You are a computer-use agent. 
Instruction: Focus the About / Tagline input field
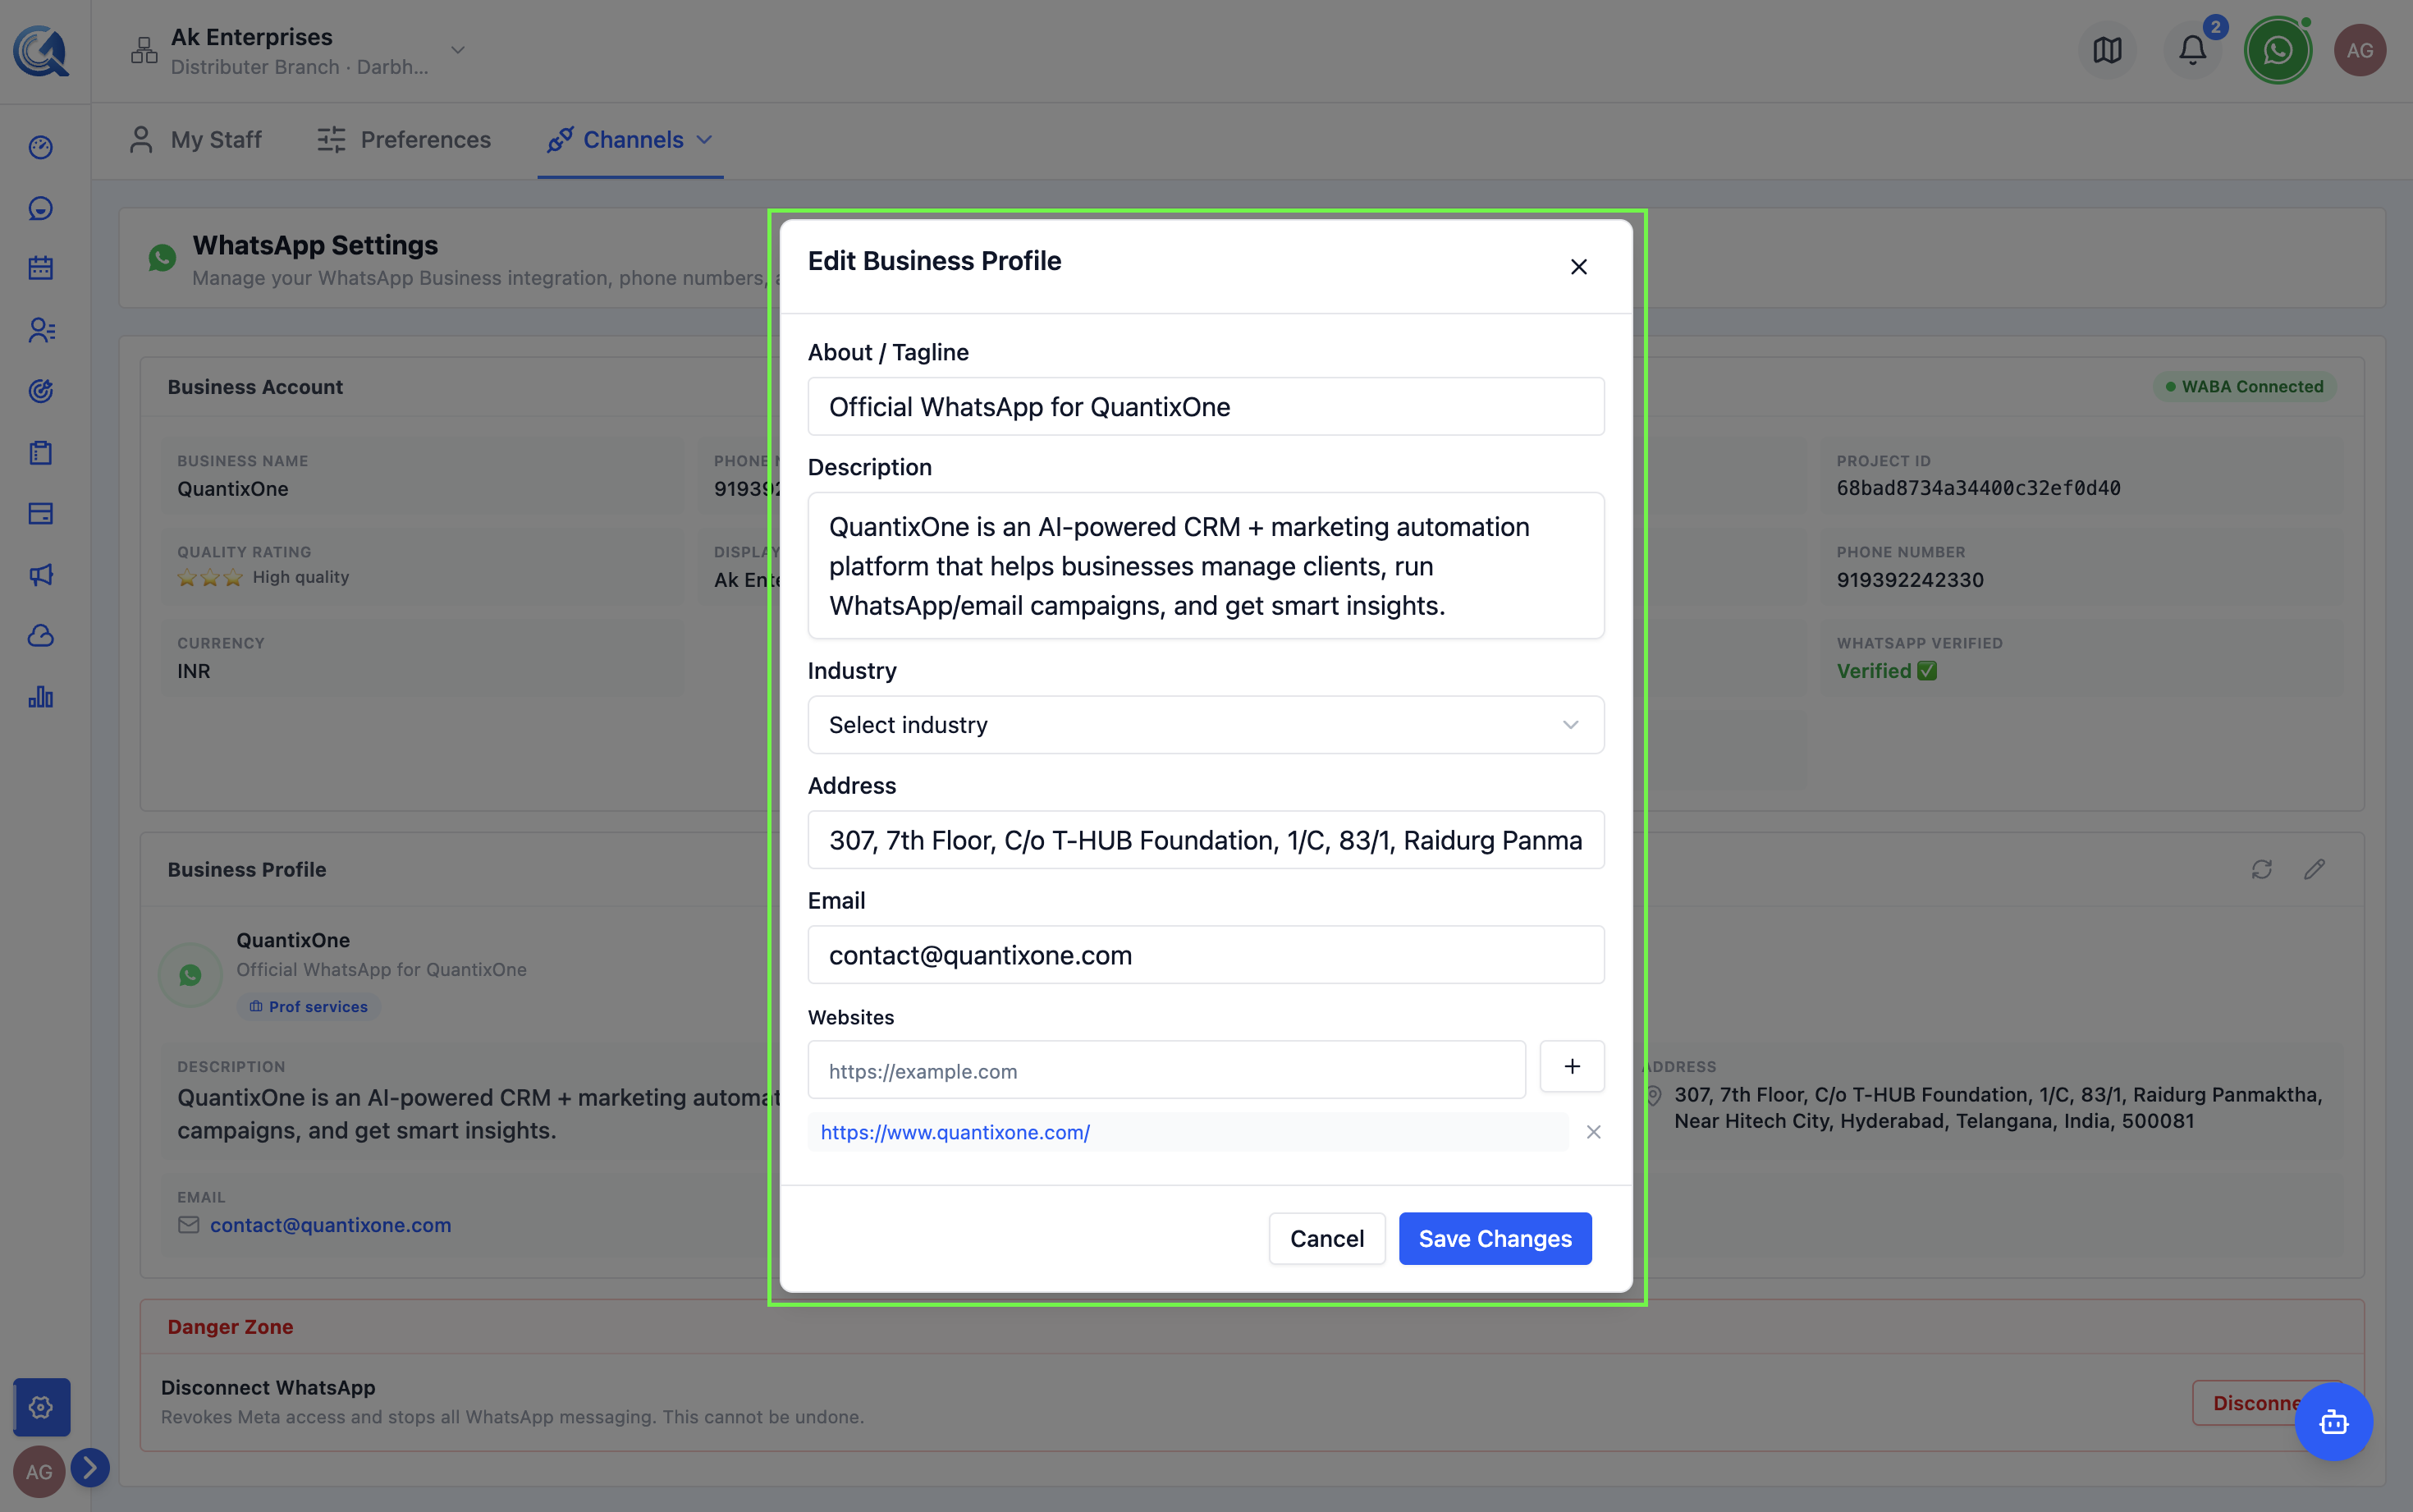[1206, 407]
